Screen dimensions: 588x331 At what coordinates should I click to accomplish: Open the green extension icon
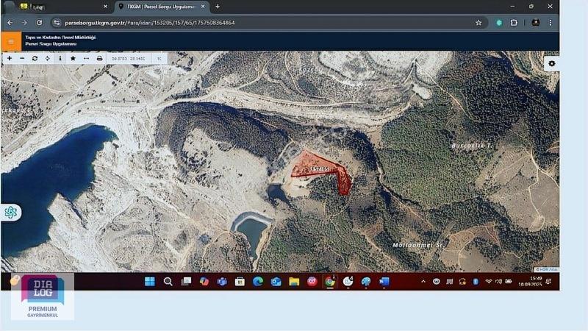499,23
